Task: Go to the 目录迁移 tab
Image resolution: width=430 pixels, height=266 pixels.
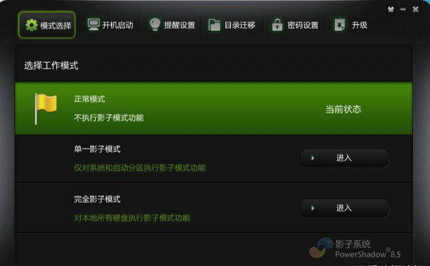Action: pos(232,25)
